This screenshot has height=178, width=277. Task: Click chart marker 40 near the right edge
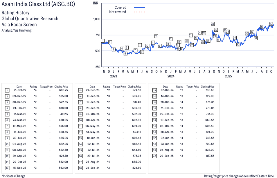pos(271,24)
